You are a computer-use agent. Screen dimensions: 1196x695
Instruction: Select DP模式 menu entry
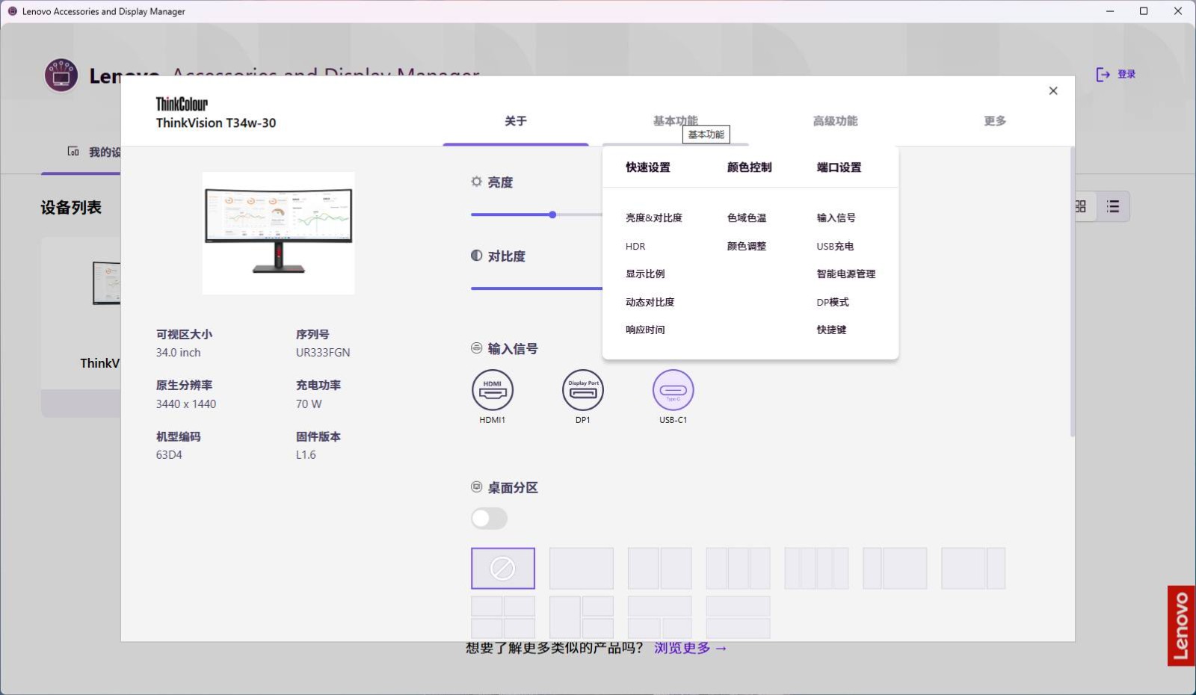(x=833, y=303)
